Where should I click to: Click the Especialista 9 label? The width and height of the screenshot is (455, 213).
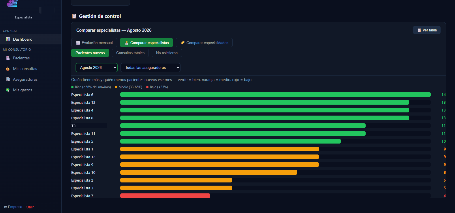82,165
